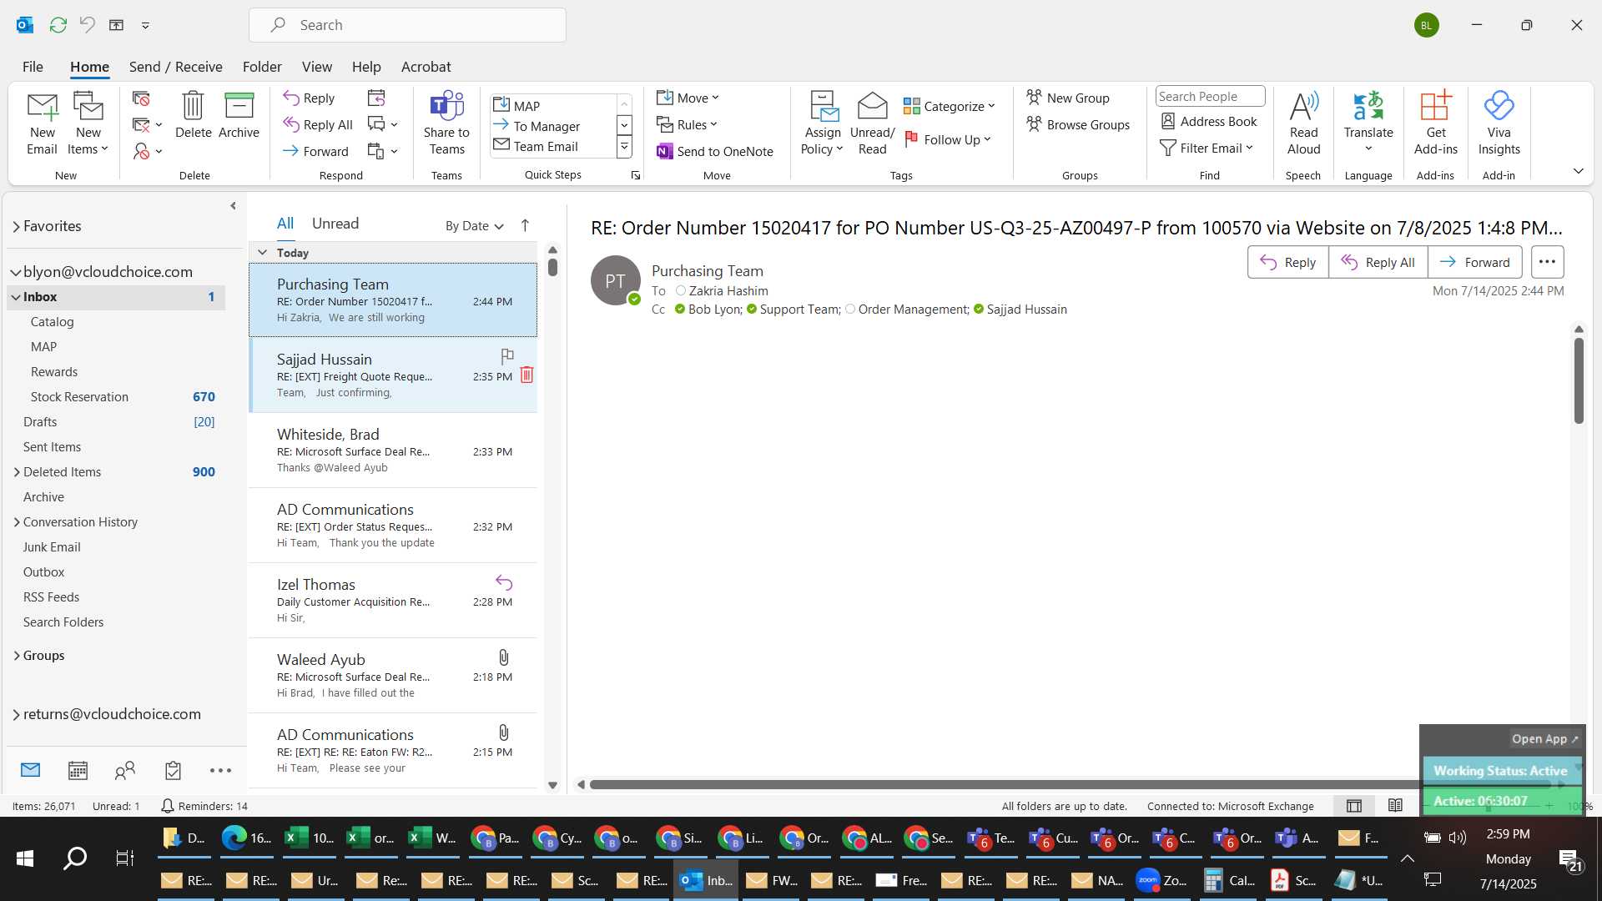
Task: Click the reading pane vertical scrollbar thumb
Action: point(1579,380)
